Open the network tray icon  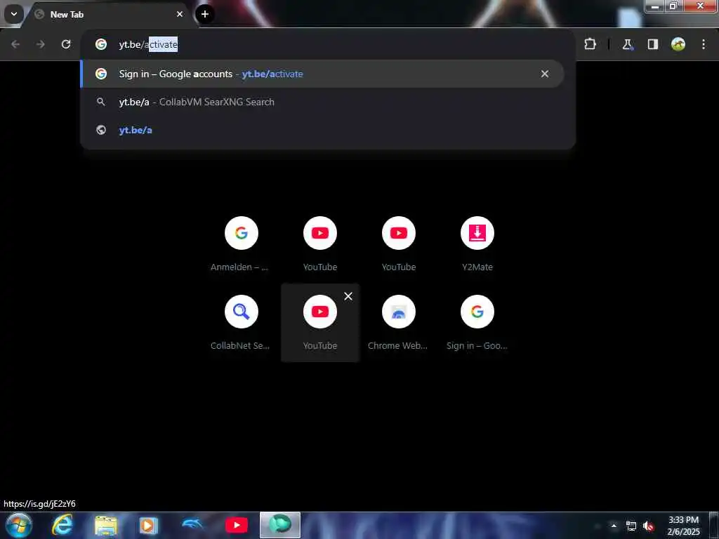(631, 526)
